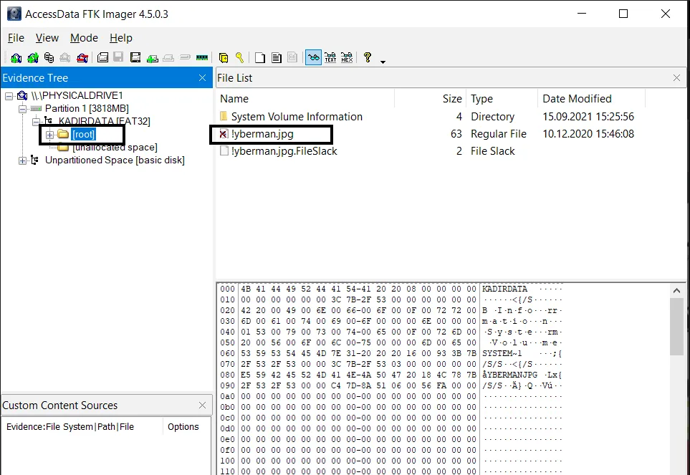Select the !yberman.jpg.FileSlack entry
The width and height of the screenshot is (690, 475).
[284, 151]
